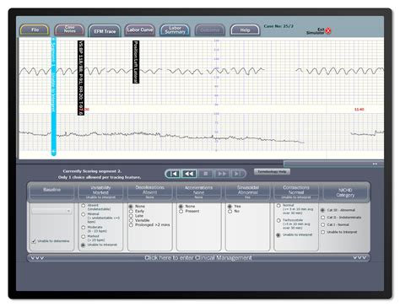400x307 pixels.
Task: Click the Position: Left Lateral annotation label
Action: point(136,62)
